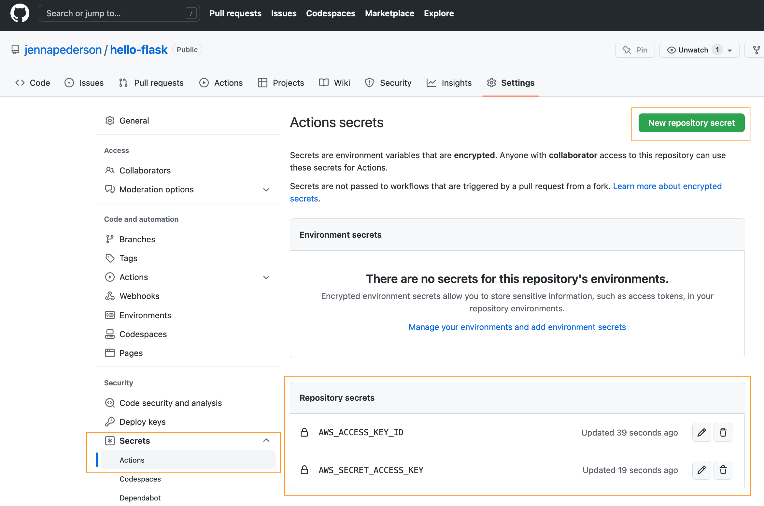Click the slash shortcut icon in search
Viewport: 764px width, 506px height.
pos(191,13)
